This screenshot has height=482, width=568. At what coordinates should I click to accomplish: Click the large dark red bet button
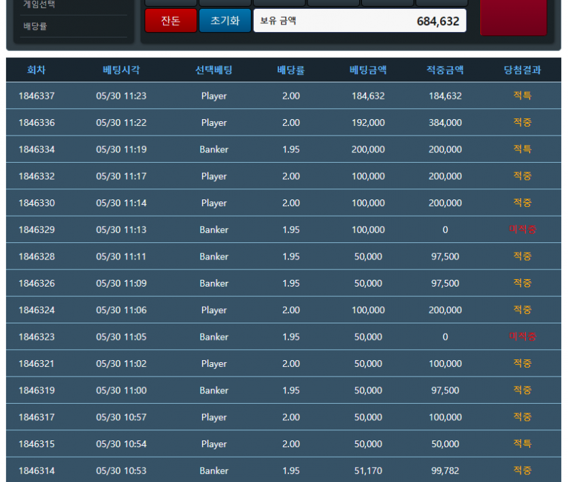(514, 18)
